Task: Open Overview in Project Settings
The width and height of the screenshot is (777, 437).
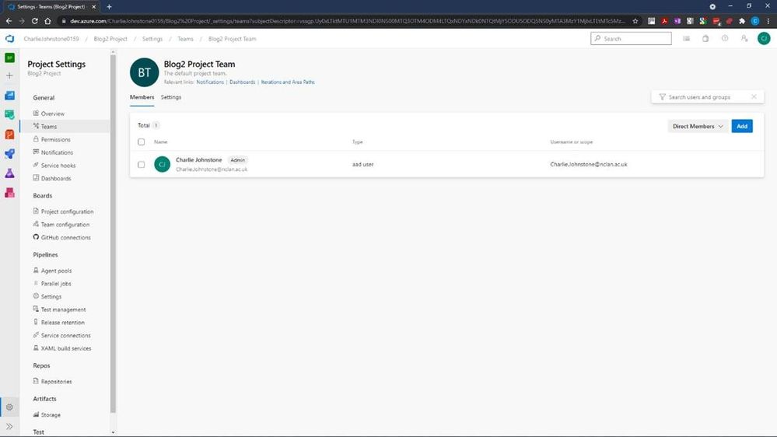Action: [x=53, y=114]
